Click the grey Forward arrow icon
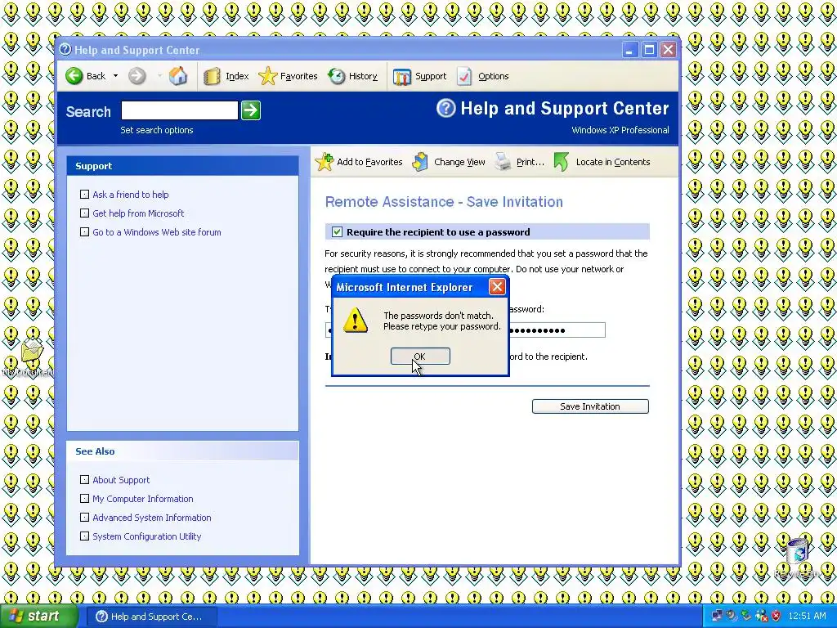This screenshot has height=628, width=837. [x=137, y=76]
